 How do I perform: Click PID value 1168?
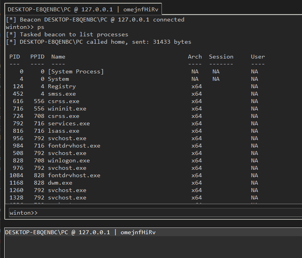[x=16, y=183]
